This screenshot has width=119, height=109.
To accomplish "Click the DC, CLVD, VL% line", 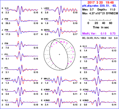I will pyautogui.click(x=100, y=38).
